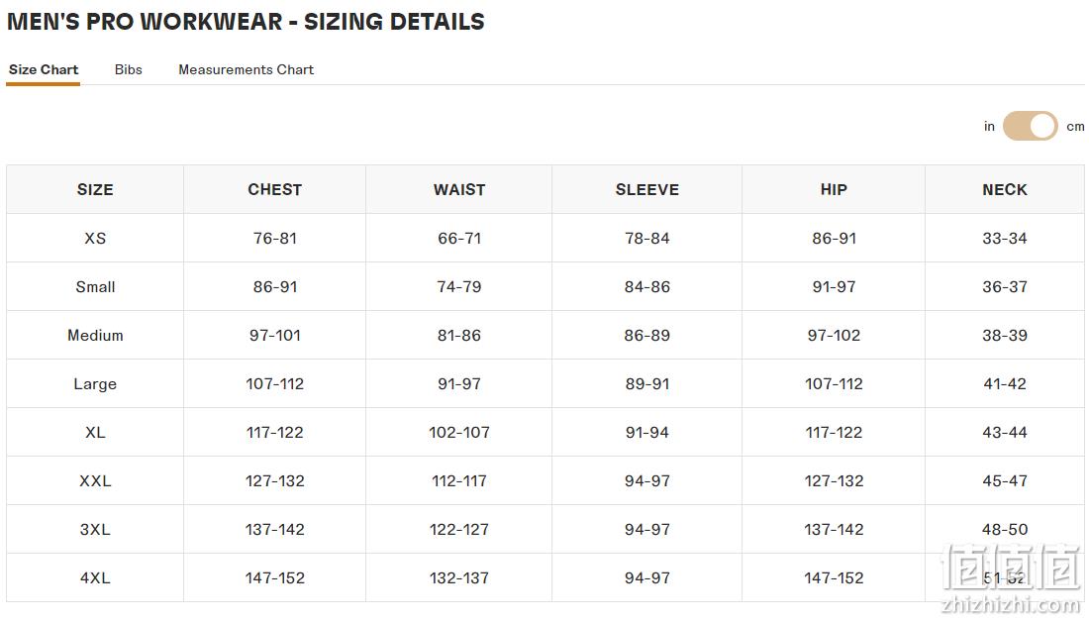This screenshot has height=622, width=1089.
Task: Click the 4XL hip value 147-152
Action: 834,578
